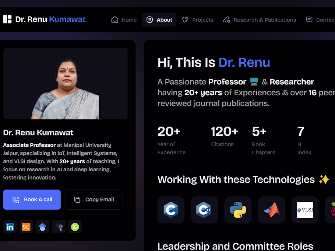Open the Scopus SC icon

point(26,227)
